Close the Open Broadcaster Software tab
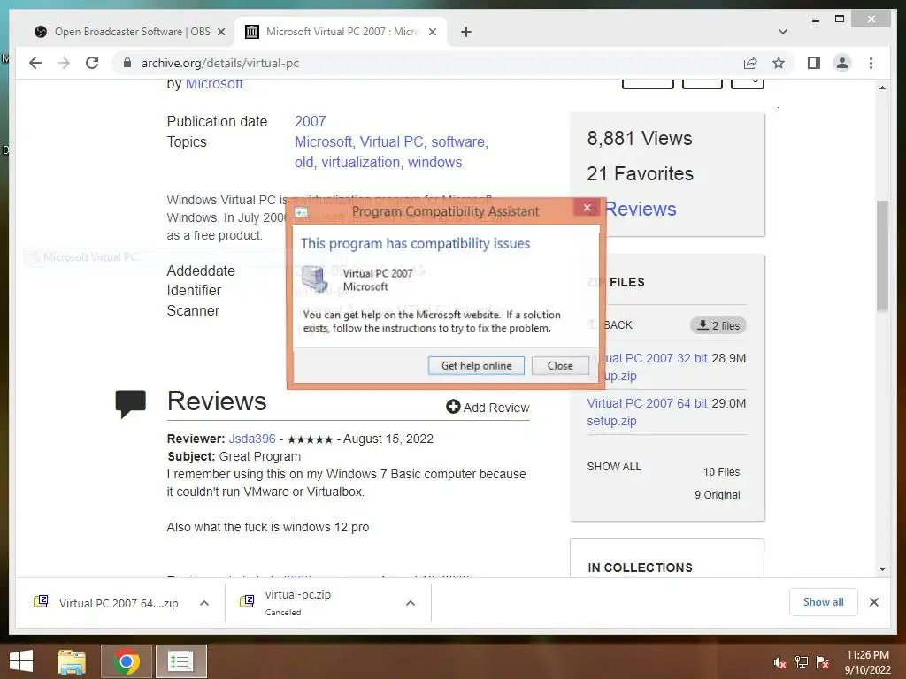Viewport: 906px width, 679px height. pyautogui.click(x=220, y=32)
